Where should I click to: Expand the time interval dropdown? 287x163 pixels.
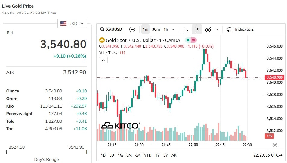(x=173, y=29)
